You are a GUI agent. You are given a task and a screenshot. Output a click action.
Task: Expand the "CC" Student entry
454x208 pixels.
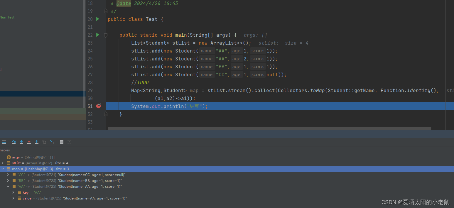click(x=8, y=175)
